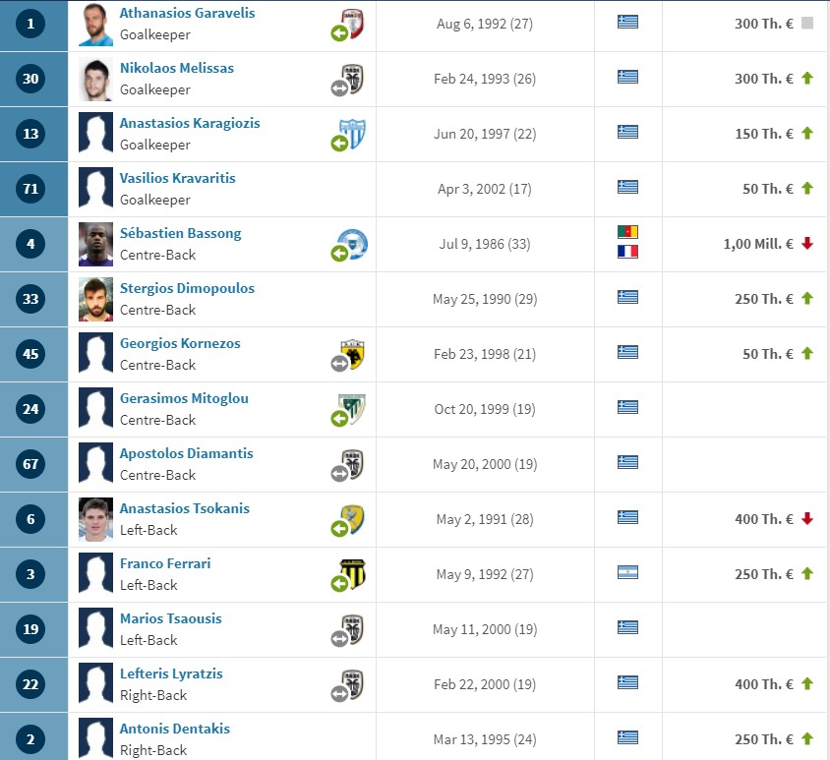Click the yellow-black striped crest beside Franco Ferrari
Viewport: 830px width, 760px height.
[x=353, y=574]
